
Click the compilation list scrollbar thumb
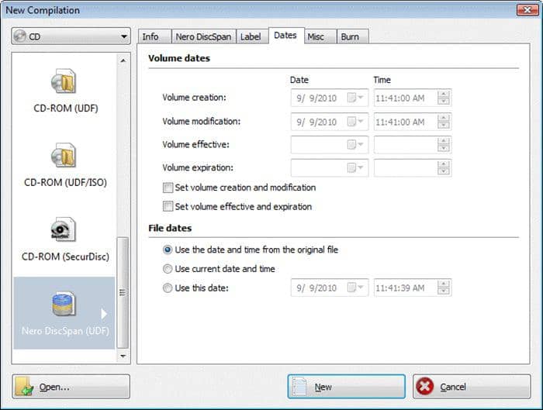tap(123, 292)
